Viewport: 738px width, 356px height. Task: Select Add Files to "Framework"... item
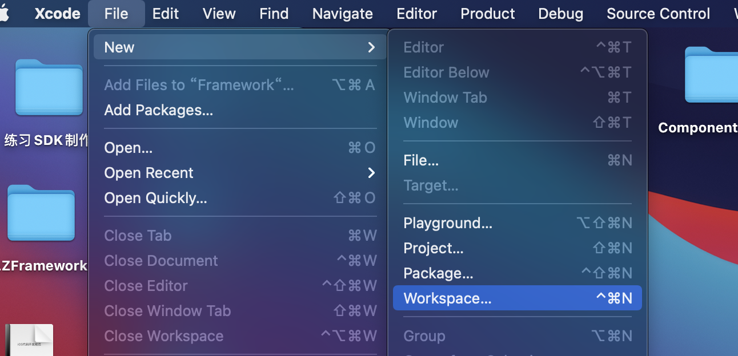239,85
